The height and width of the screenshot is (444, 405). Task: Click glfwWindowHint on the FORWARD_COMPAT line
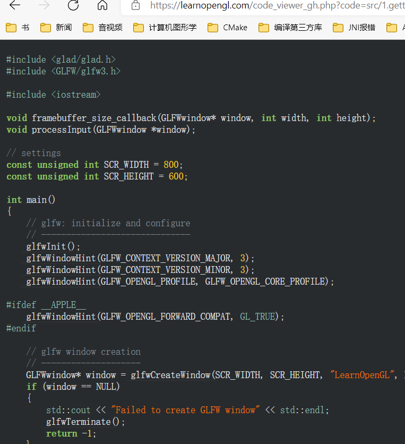click(61, 317)
